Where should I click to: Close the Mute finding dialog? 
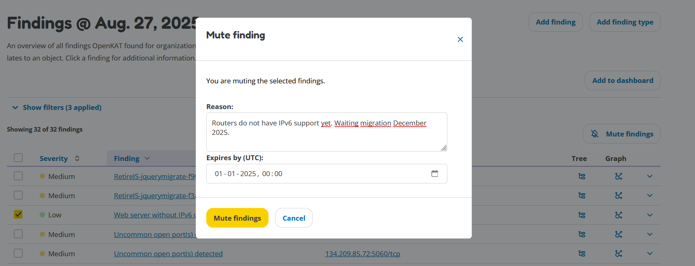460,39
